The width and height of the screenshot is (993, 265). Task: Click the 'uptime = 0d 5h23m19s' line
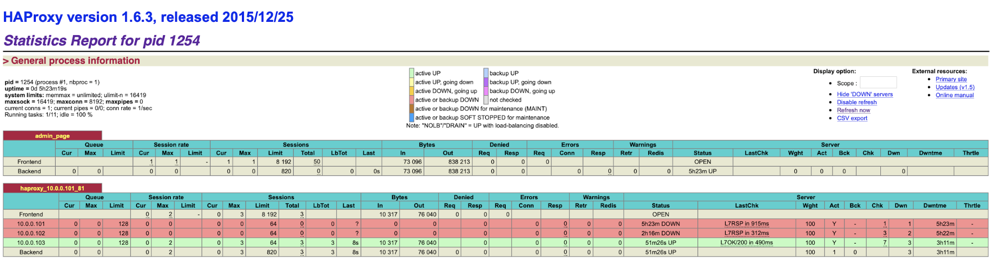point(35,89)
